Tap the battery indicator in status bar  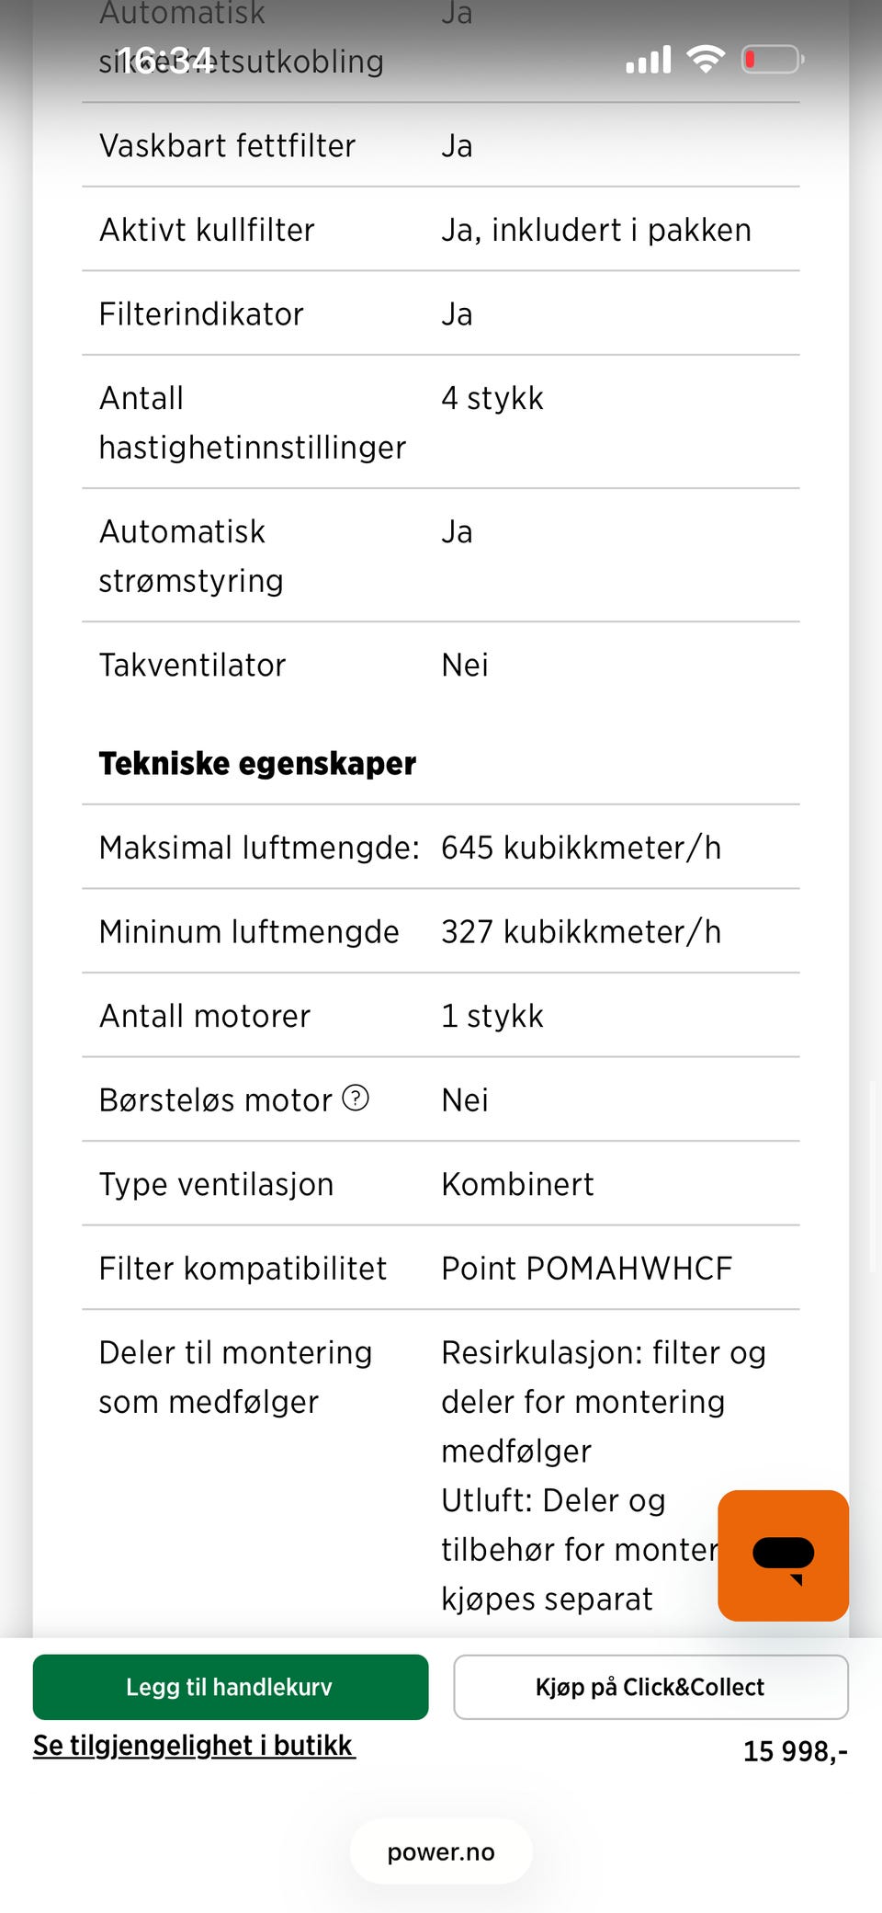774,59
